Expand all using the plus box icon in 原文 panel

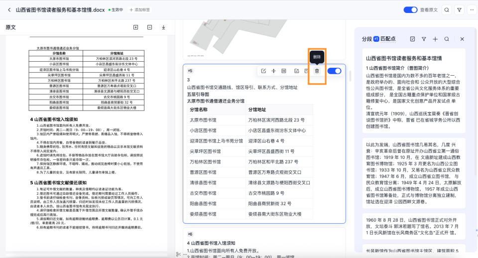coord(135,27)
